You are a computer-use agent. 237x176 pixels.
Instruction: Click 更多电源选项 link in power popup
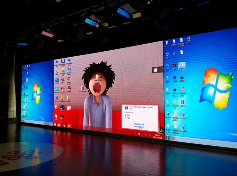coord(139,127)
